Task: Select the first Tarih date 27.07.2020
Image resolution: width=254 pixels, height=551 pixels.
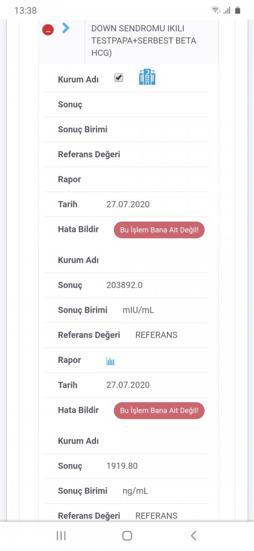Action: 128,205
